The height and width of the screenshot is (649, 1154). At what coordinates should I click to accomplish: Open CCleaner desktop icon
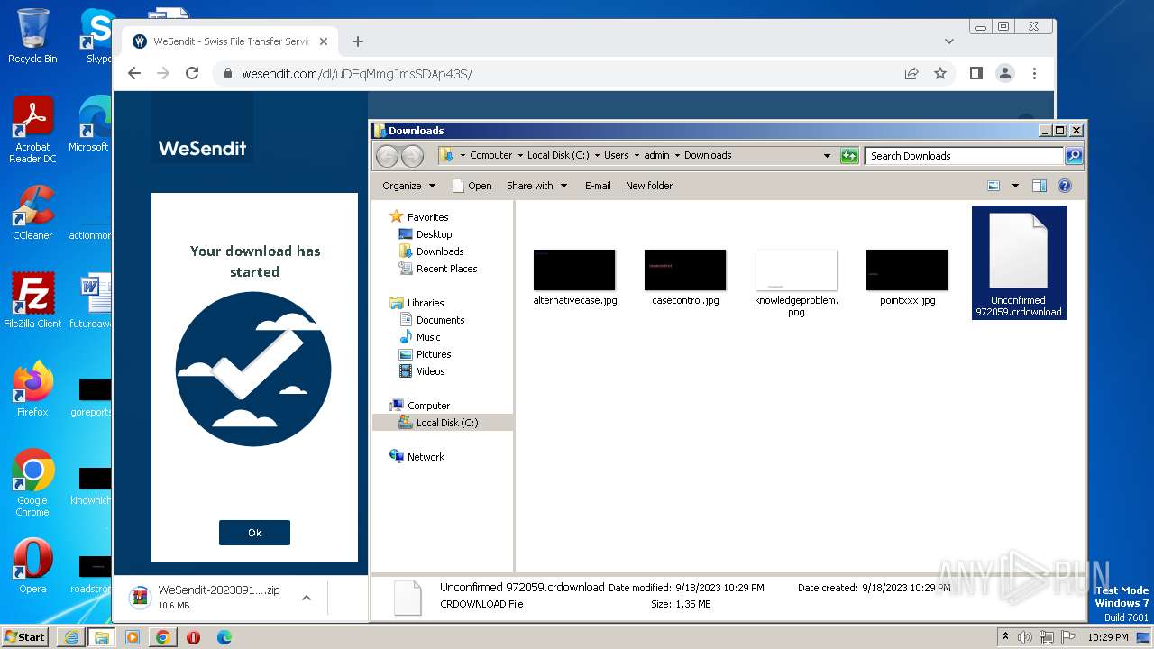point(32,213)
